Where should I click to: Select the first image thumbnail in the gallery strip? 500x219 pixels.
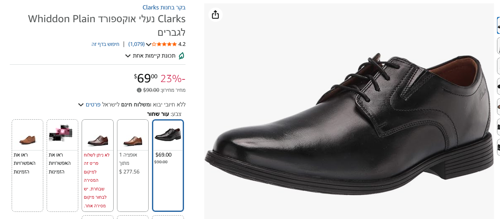498,26
